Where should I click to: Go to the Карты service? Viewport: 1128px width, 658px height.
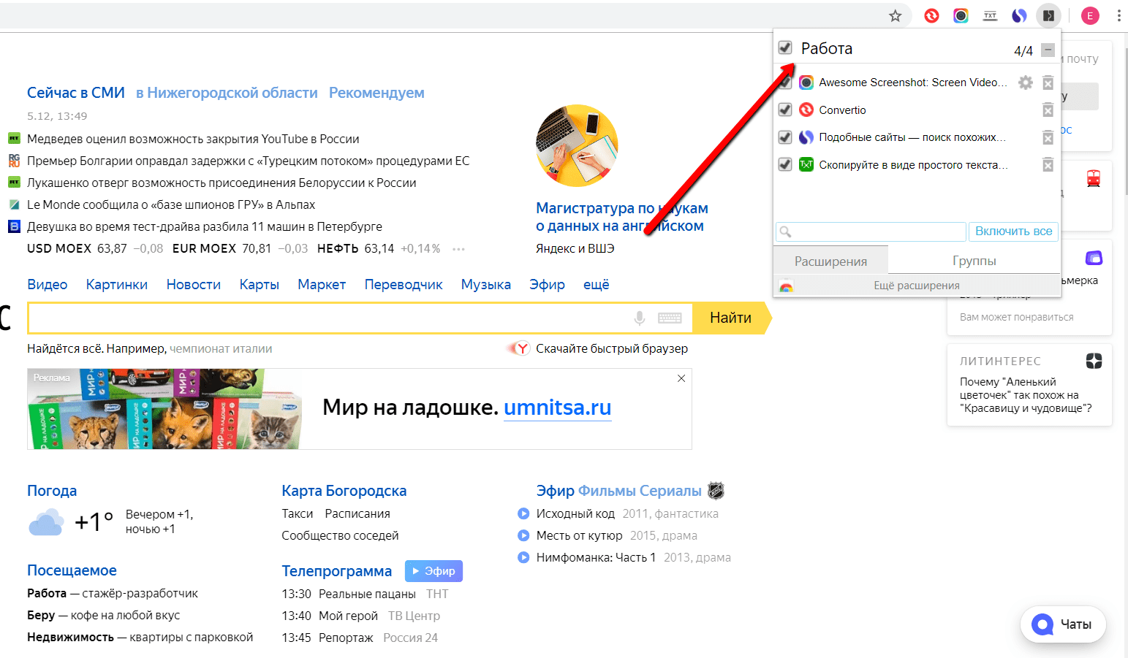pyautogui.click(x=260, y=285)
